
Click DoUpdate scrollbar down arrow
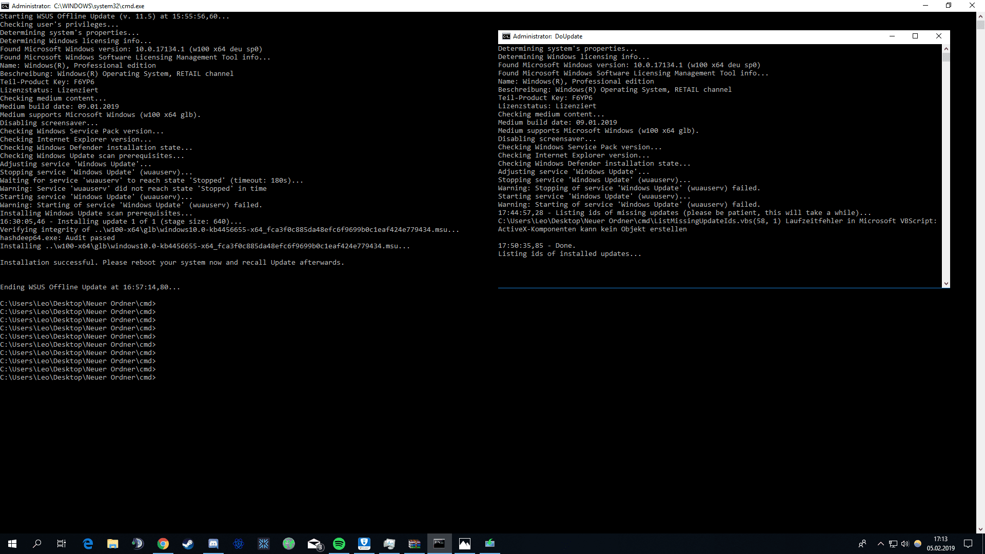coord(946,283)
